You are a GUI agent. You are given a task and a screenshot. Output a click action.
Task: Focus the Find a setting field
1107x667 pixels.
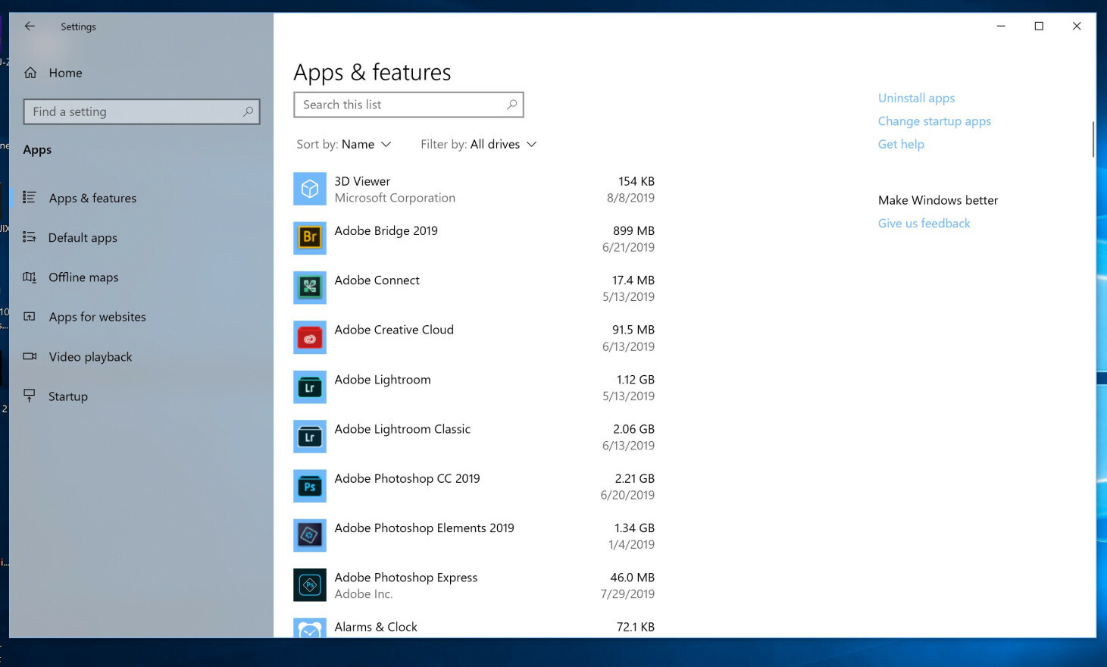coord(142,111)
